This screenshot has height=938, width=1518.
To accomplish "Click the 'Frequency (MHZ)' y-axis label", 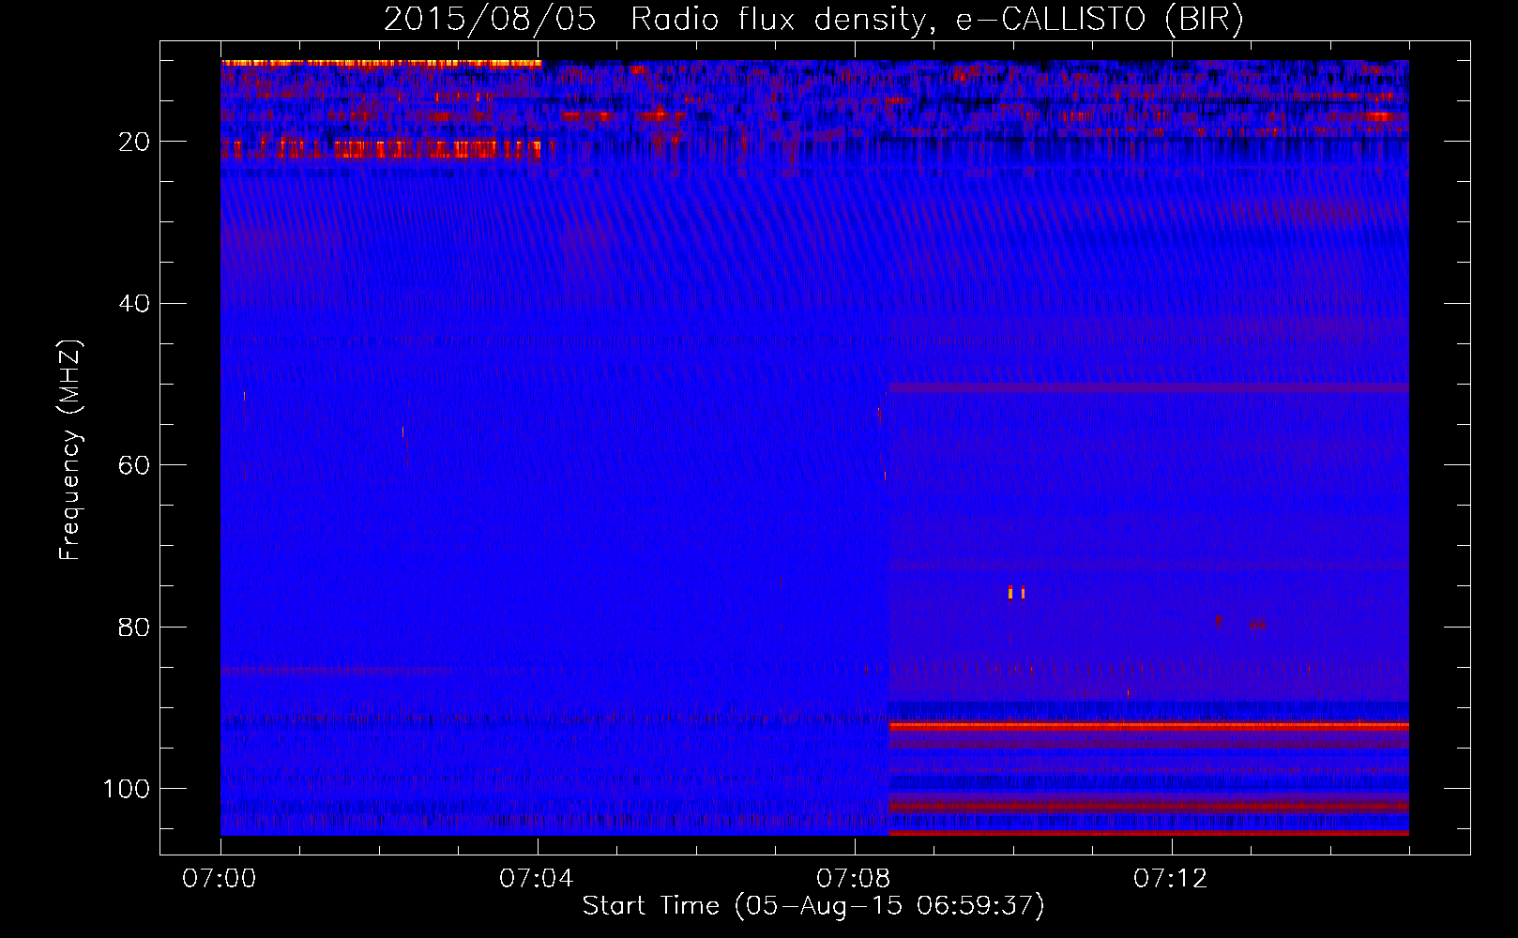I will [70, 450].
